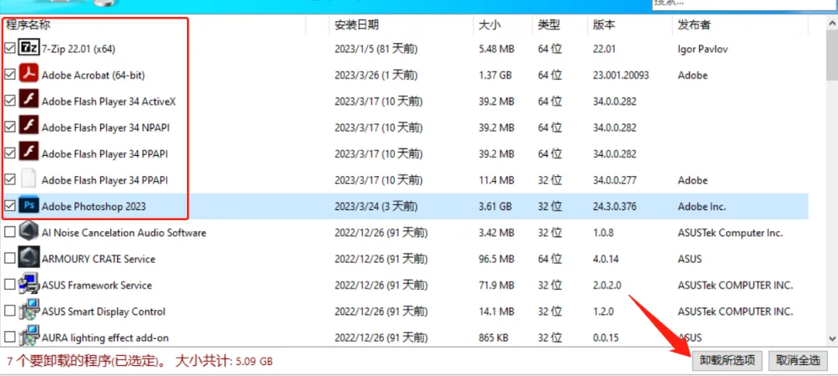Uncheck the 64-bit Flash Player 34 PPAPI checkbox
The image size is (838, 376).
[9, 154]
